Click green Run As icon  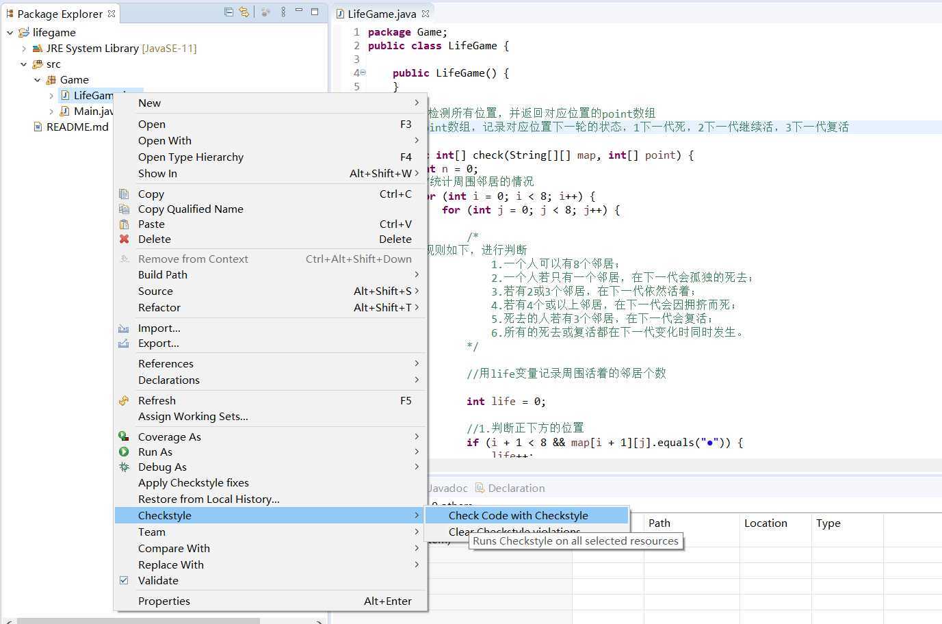pos(124,452)
